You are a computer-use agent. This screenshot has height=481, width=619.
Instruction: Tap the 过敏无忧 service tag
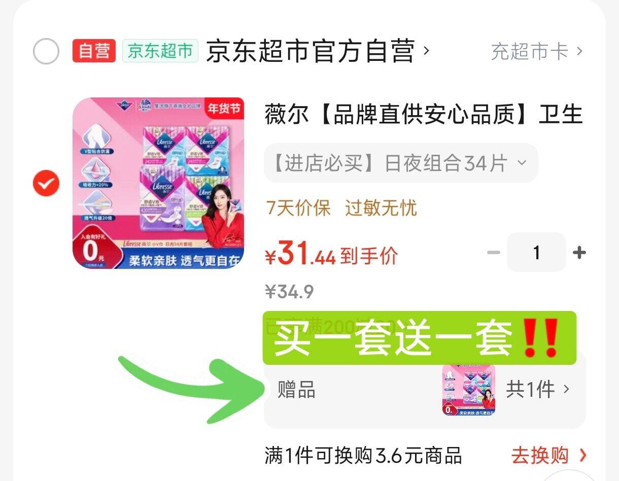381,208
